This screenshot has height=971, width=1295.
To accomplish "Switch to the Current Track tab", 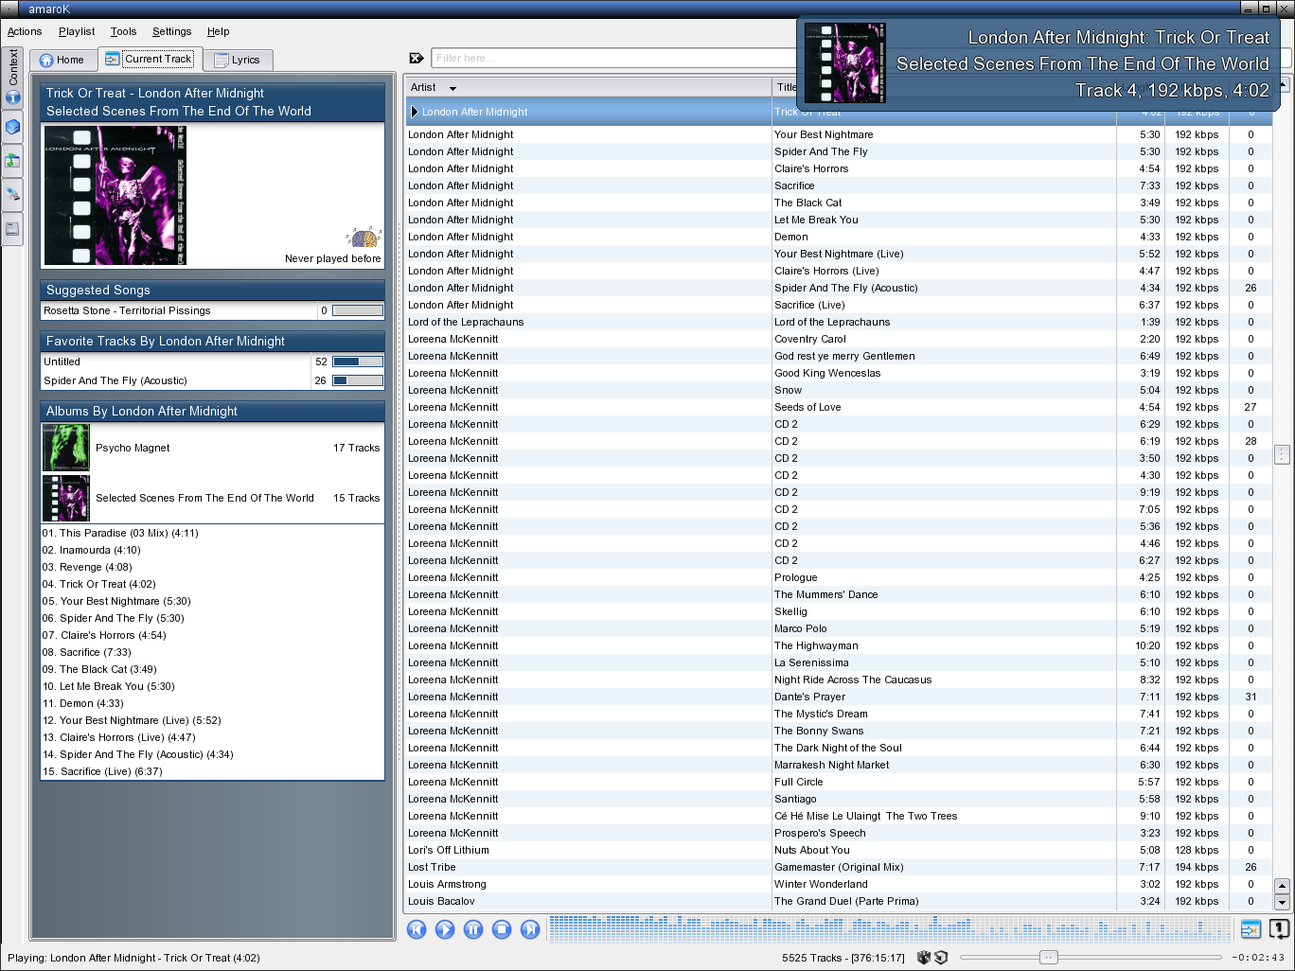I will point(149,59).
